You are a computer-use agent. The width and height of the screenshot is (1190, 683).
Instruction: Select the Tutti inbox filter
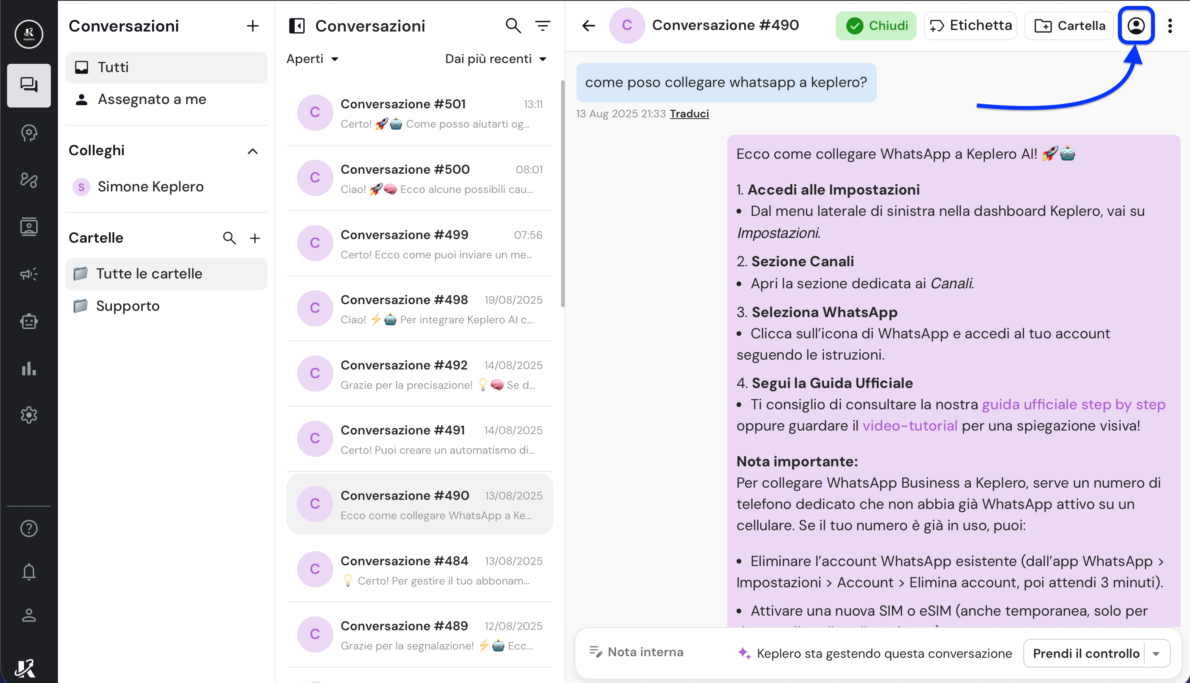(166, 67)
